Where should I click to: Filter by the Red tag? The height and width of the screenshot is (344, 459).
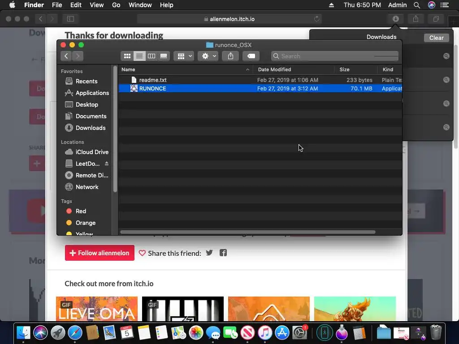[x=76, y=211]
